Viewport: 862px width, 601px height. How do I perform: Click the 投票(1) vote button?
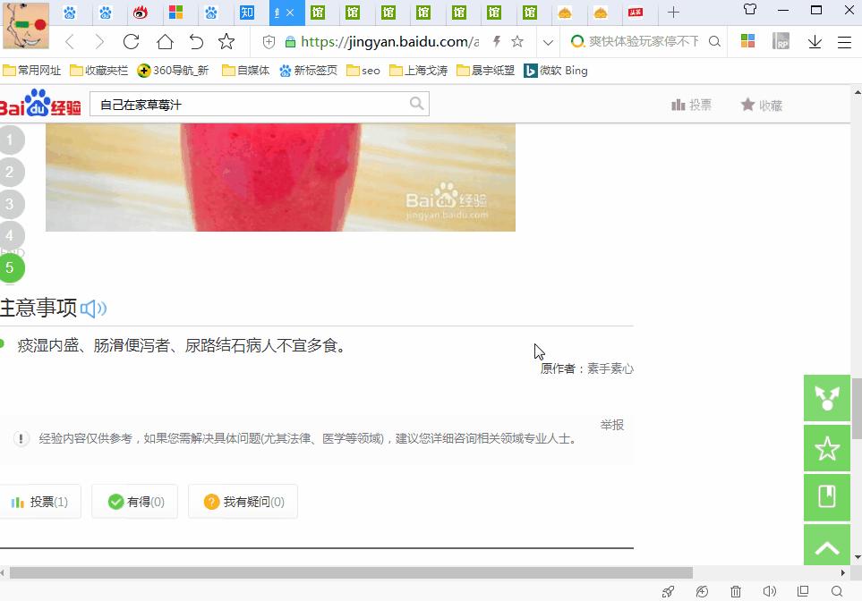(40, 502)
